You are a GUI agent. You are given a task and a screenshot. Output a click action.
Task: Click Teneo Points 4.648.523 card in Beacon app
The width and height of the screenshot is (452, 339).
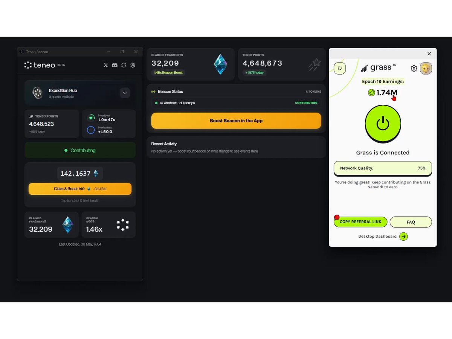tap(52, 124)
